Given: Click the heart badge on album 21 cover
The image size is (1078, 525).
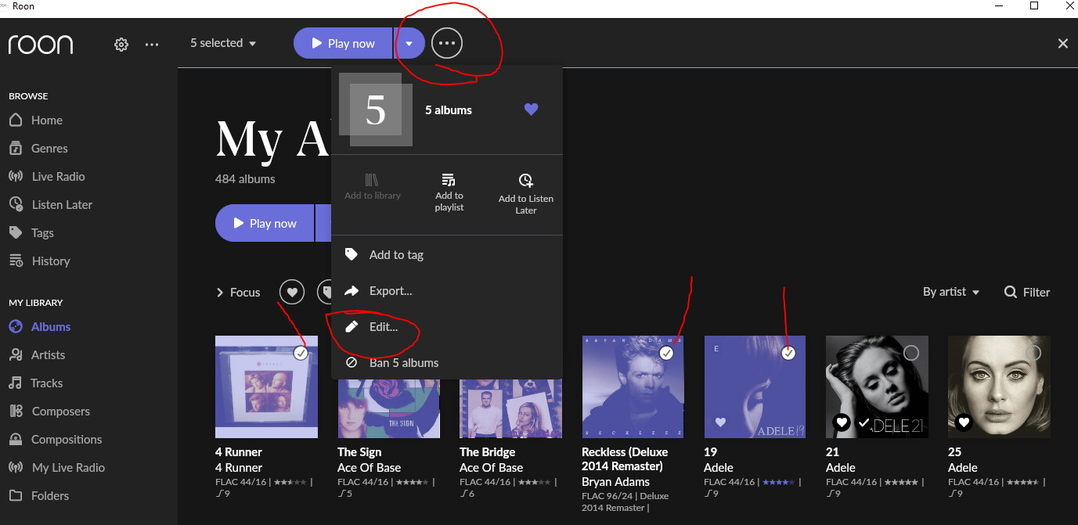Looking at the screenshot, I should coord(842,423).
